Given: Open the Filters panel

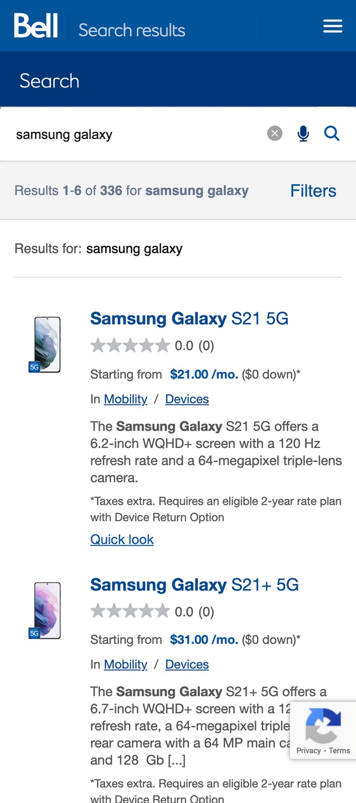Looking at the screenshot, I should coord(313,191).
